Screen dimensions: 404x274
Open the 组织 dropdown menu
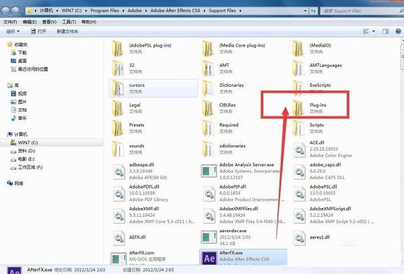13,32
